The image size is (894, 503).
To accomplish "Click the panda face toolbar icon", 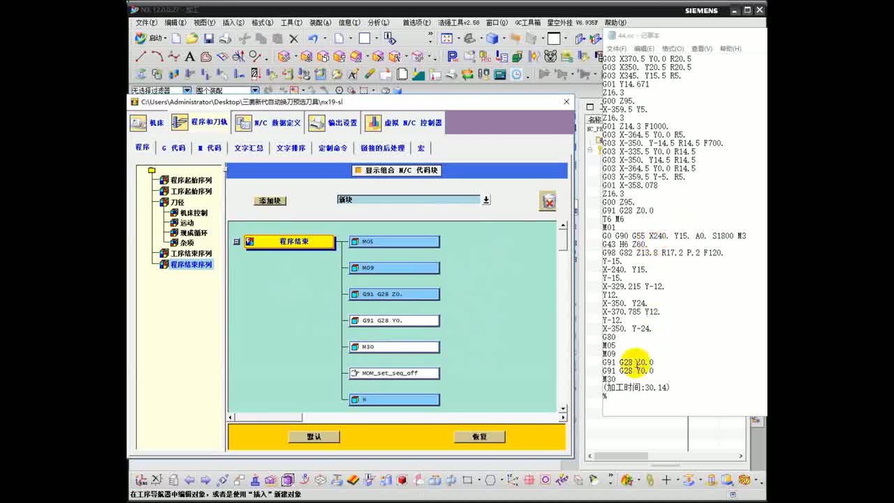I will (x=550, y=57).
